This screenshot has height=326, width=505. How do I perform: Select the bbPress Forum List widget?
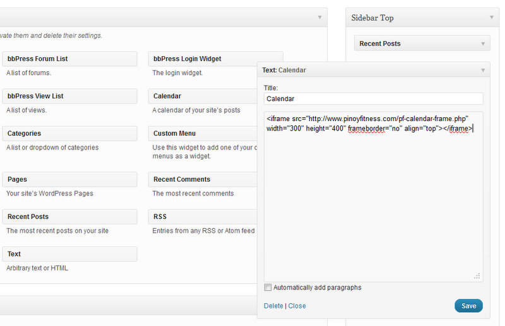click(69, 59)
